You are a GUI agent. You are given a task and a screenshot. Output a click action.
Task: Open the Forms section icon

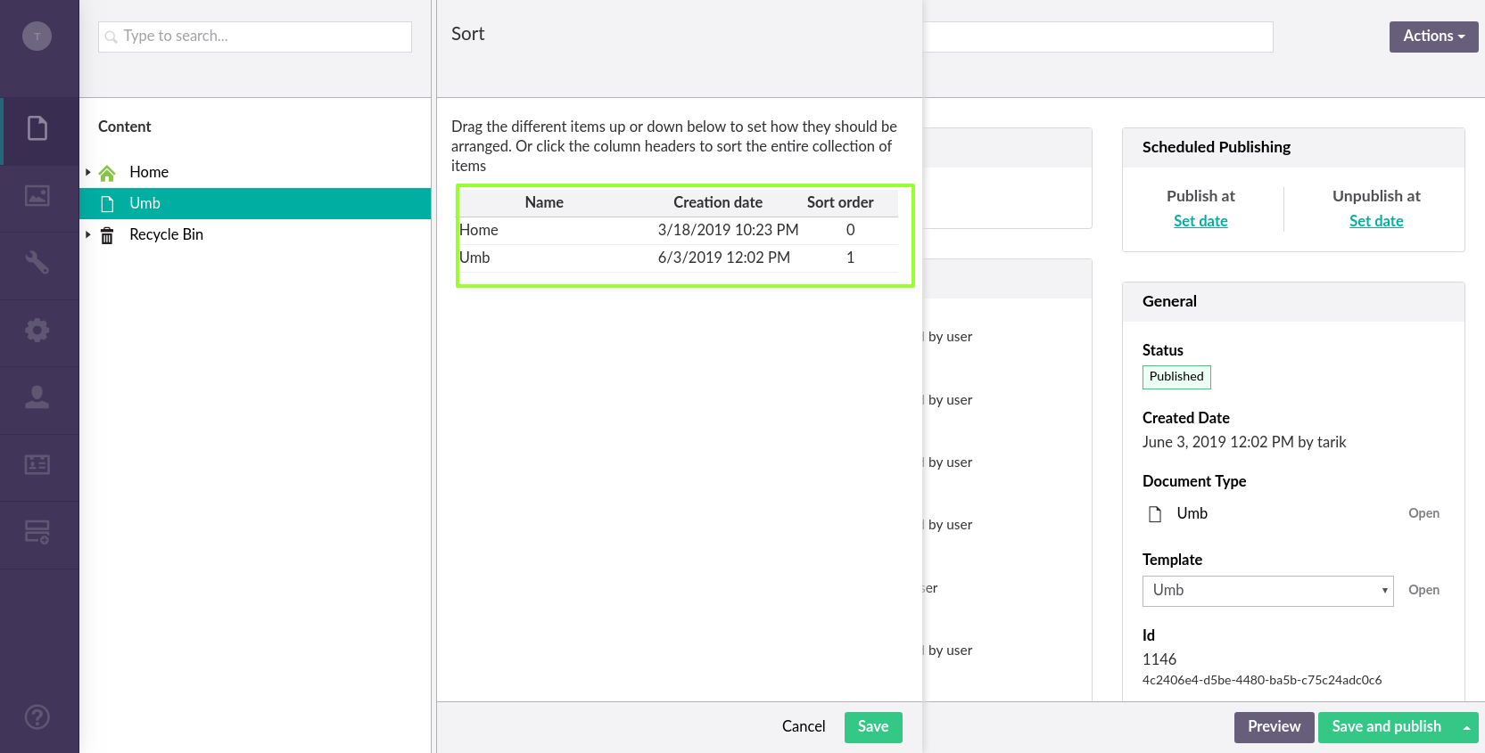tap(37, 532)
